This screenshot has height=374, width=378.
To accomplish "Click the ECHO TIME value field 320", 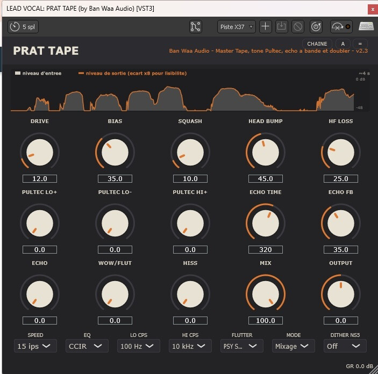I will click(266, 250).
